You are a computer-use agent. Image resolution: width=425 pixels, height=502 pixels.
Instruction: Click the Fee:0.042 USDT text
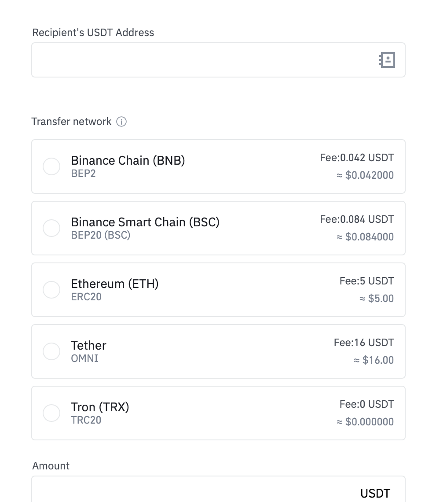tap(357, 158)
